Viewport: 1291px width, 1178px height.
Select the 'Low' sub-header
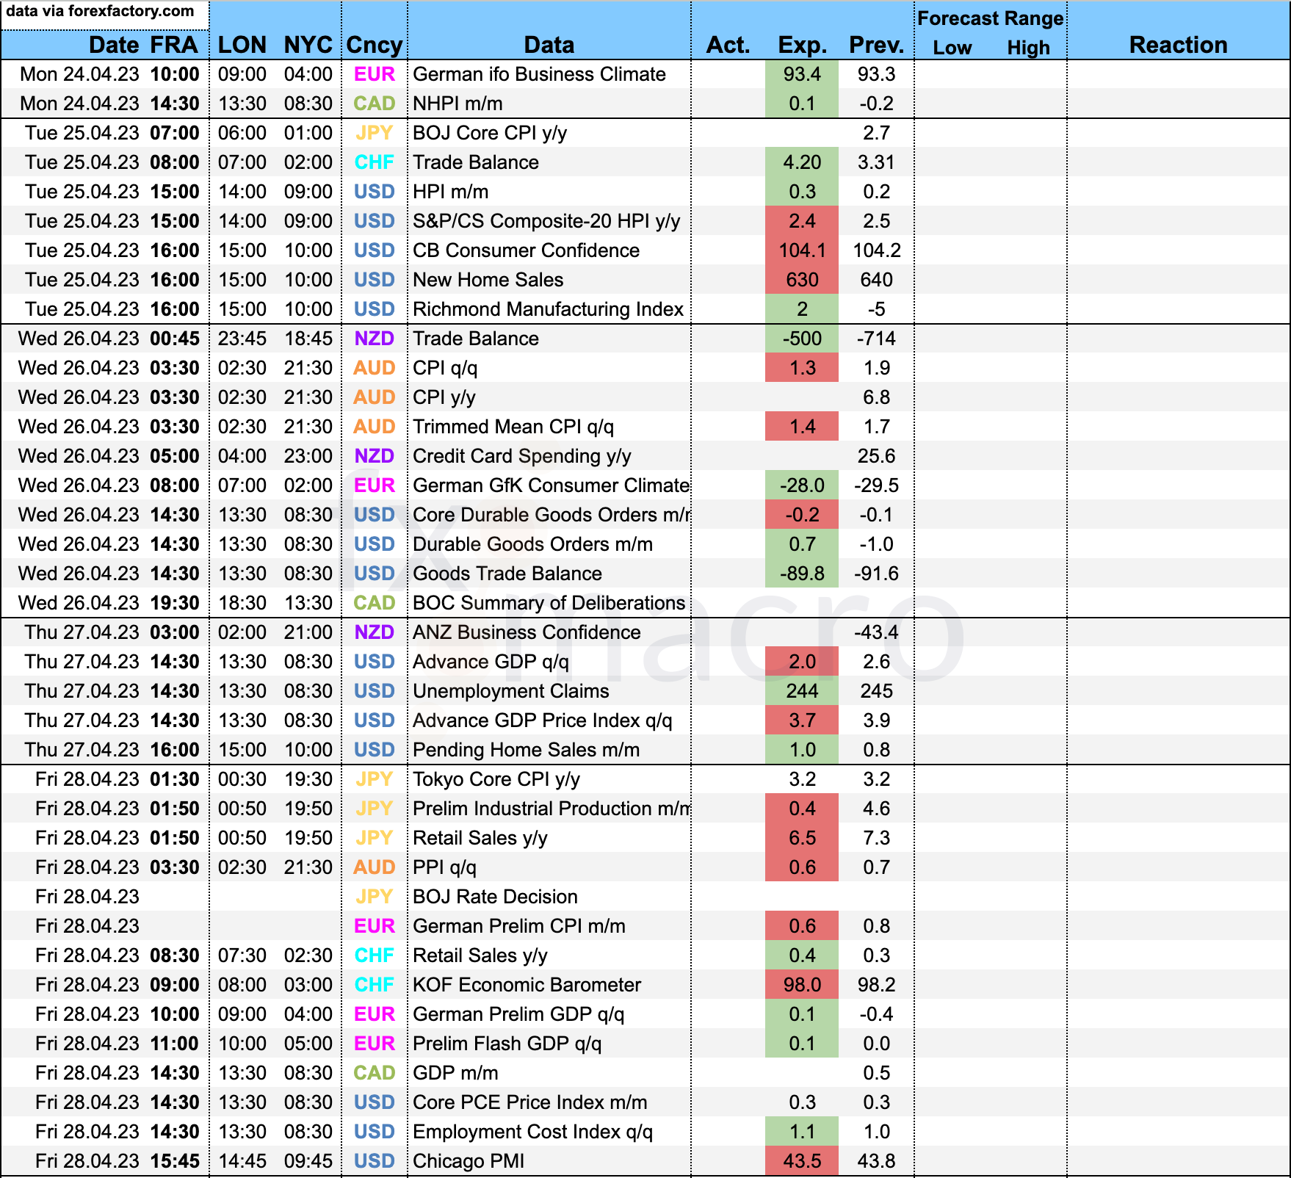coord(952,48)
